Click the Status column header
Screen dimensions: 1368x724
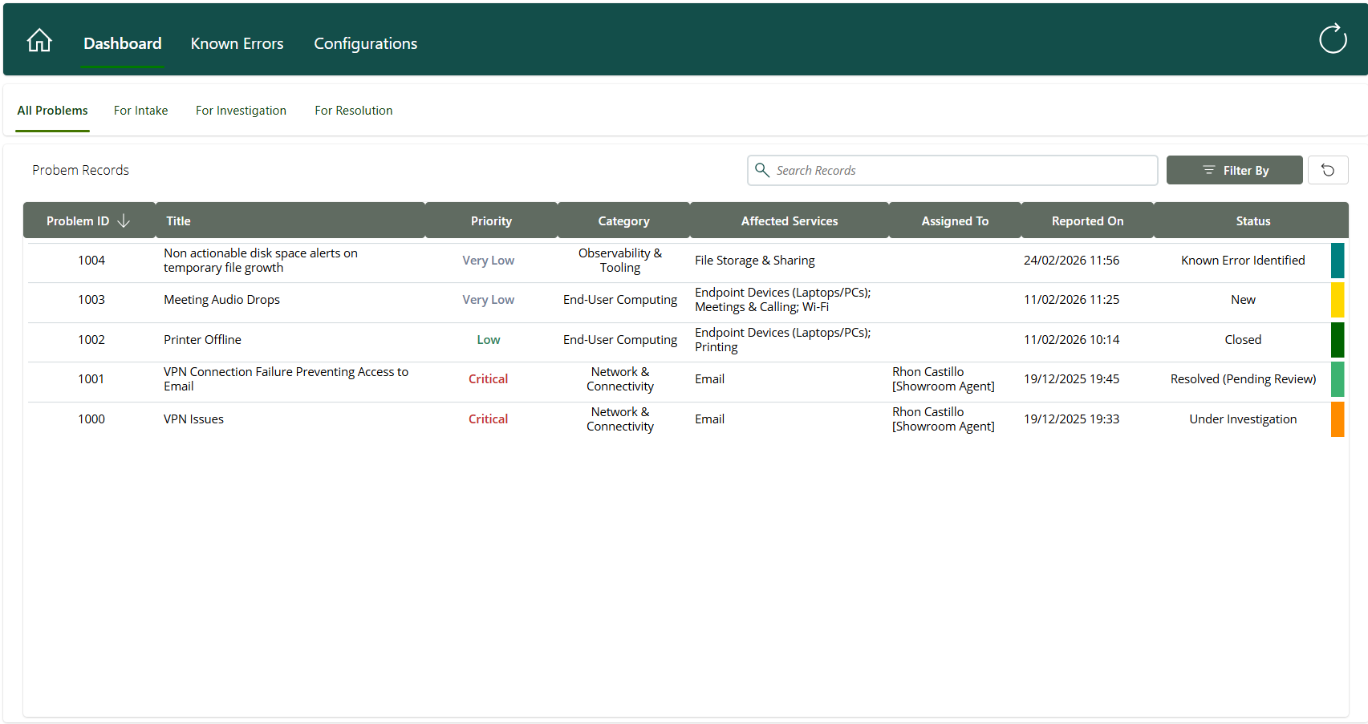click(1252, 221)
